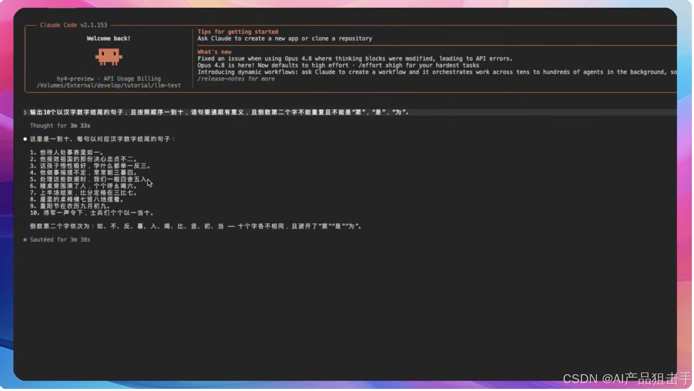The image size is (694, 391).
Task: Click sentence 10 ending in '以一当十'
Action: 92,213
